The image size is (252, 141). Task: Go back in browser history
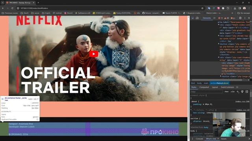tap(3, 8)
